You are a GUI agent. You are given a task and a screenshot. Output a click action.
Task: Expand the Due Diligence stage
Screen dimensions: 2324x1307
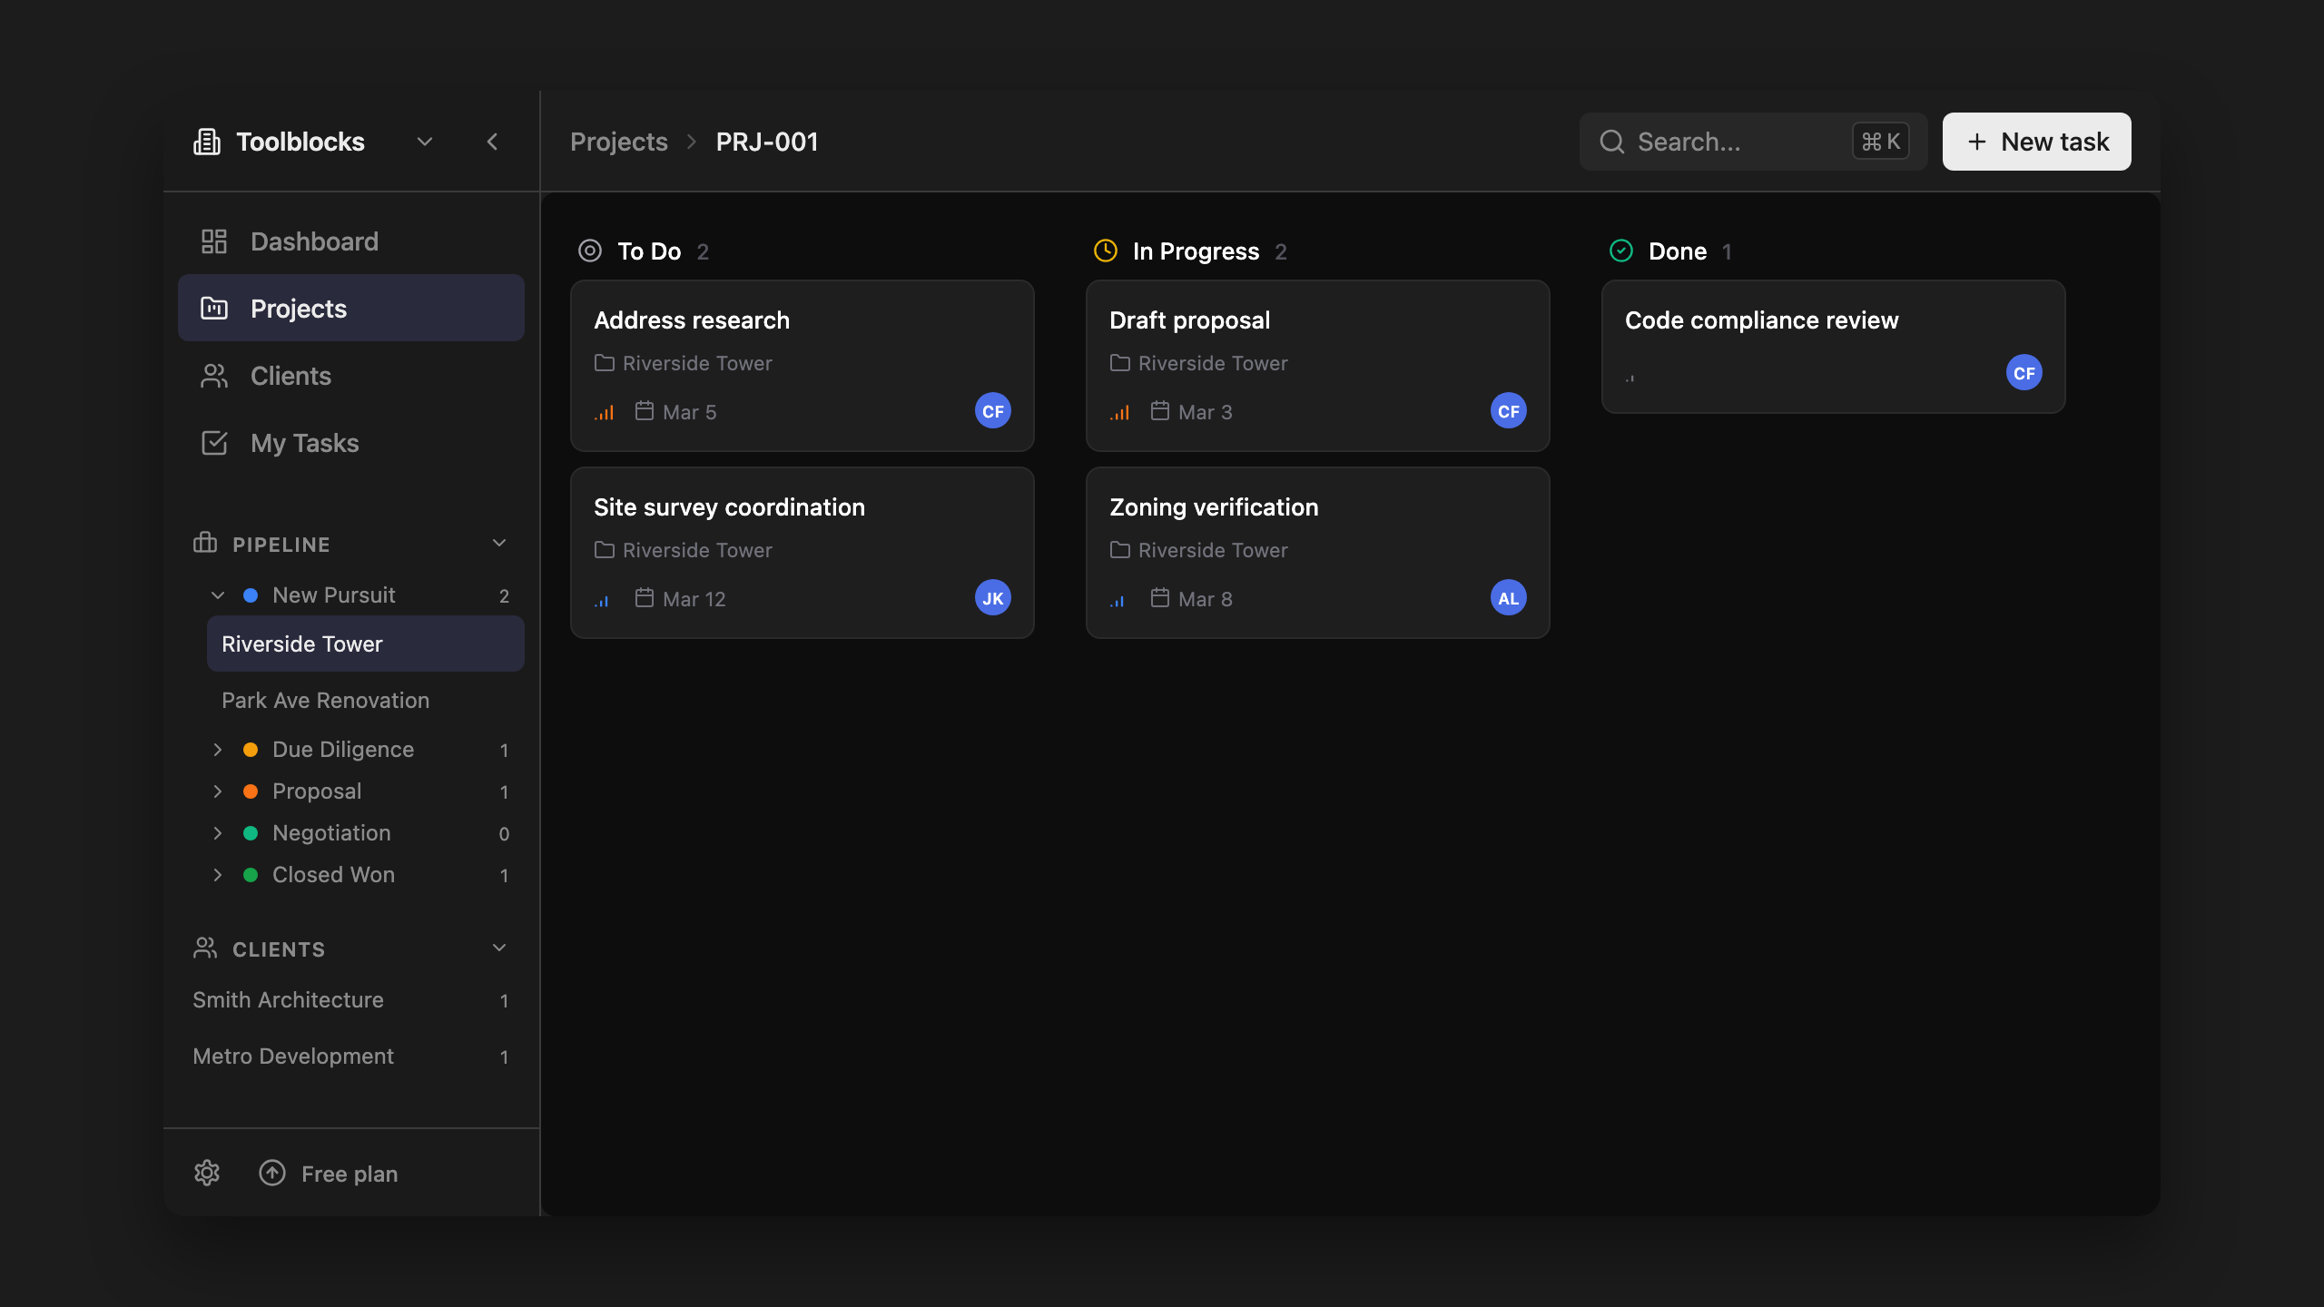(x=218, y=749)
